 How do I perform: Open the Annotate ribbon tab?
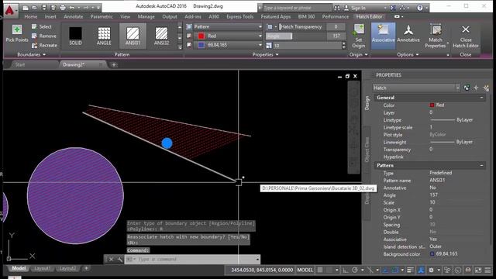tap(74, 16)
